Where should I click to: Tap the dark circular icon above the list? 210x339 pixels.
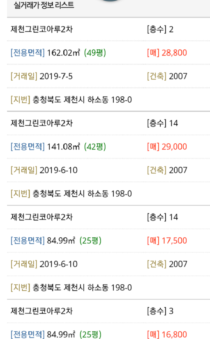111,1
